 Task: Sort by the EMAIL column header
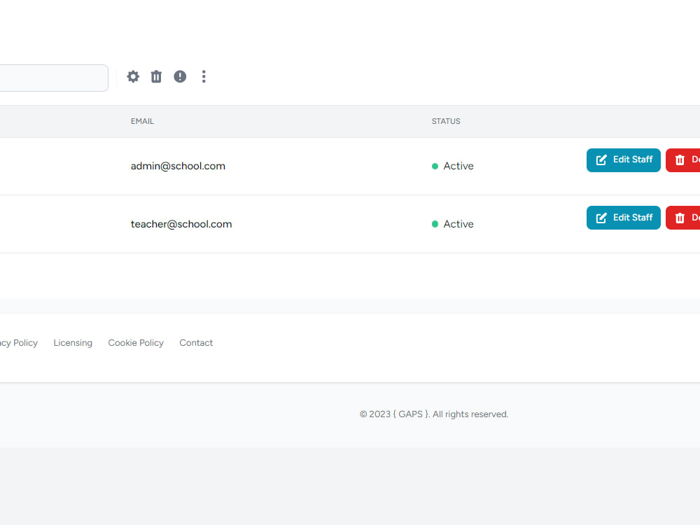tap(142, 121)
